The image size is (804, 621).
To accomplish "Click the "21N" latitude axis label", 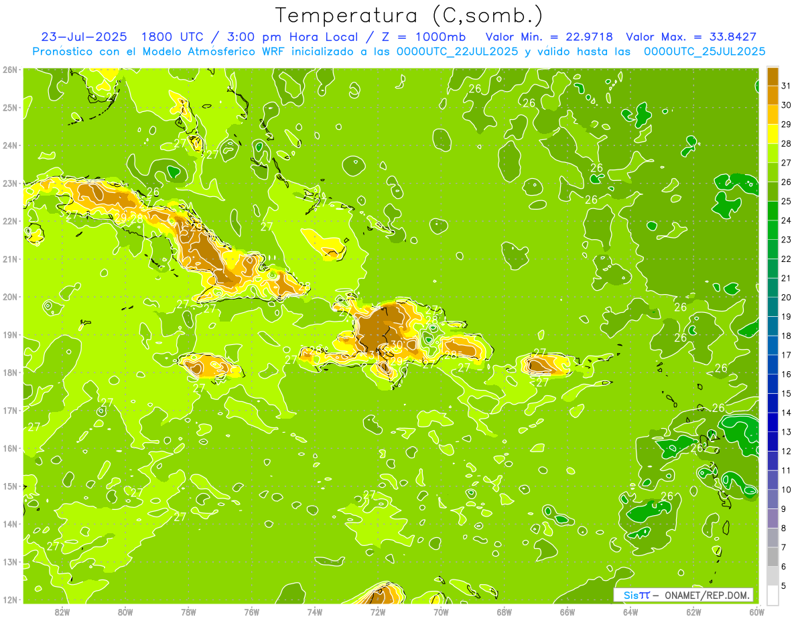I will 10,259.
